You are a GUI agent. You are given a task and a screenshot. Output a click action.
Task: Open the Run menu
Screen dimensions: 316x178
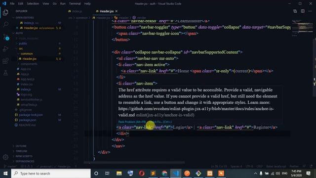63,3
